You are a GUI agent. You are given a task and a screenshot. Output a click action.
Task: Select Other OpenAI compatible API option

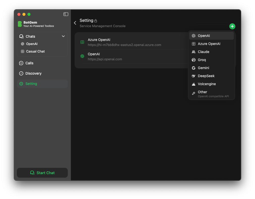point(211,94)
